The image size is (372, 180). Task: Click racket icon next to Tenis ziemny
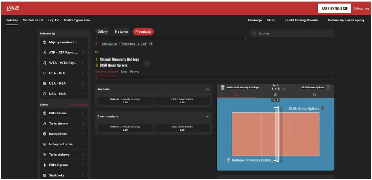45,123
